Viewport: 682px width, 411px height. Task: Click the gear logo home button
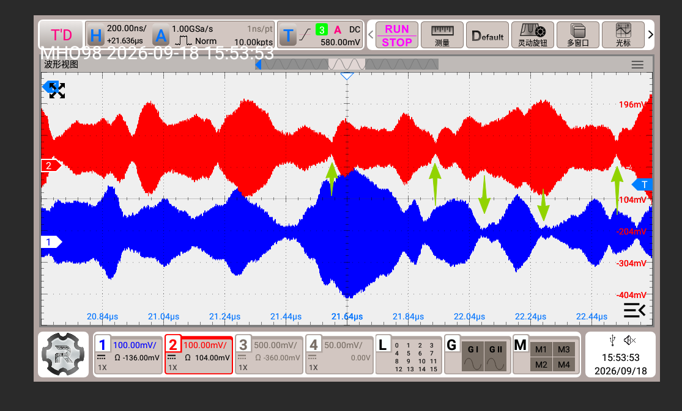click(63, 354)
